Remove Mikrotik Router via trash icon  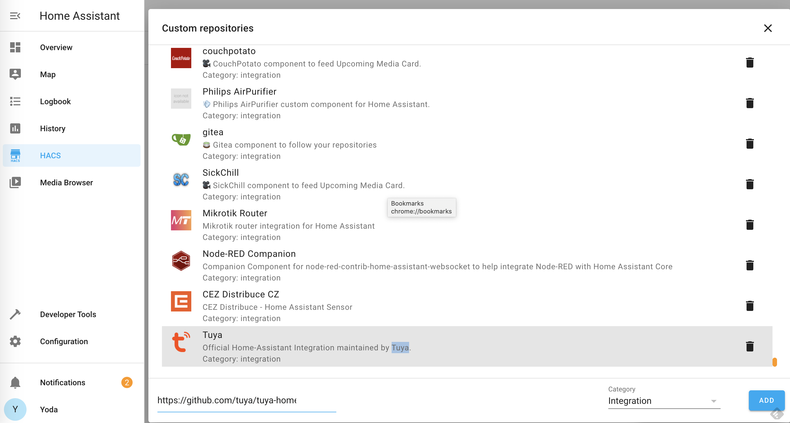(750, 225)
